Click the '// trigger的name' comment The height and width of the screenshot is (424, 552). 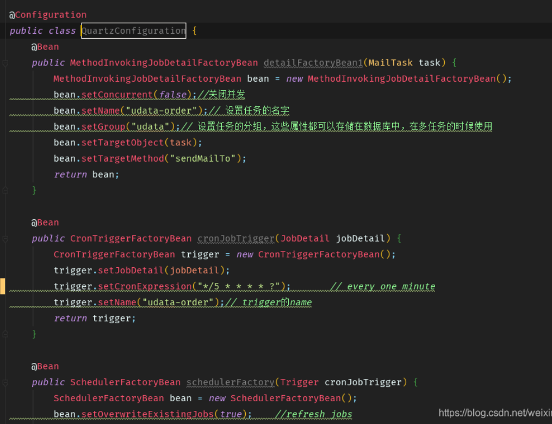click(268, 303)
